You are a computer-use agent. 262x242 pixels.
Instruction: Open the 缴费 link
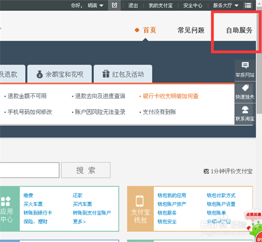point(28,195)
